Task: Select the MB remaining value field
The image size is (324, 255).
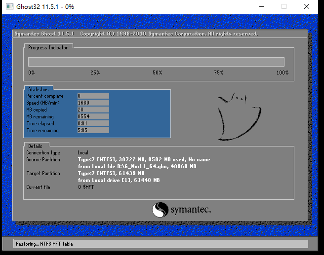Action: pyautogui.click(x=93, y=116)
